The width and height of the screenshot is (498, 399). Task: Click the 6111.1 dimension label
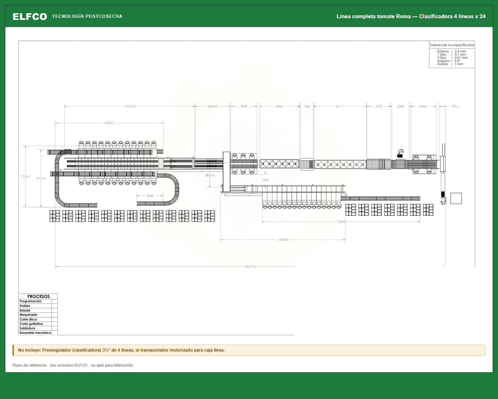(x=340, y=107)
